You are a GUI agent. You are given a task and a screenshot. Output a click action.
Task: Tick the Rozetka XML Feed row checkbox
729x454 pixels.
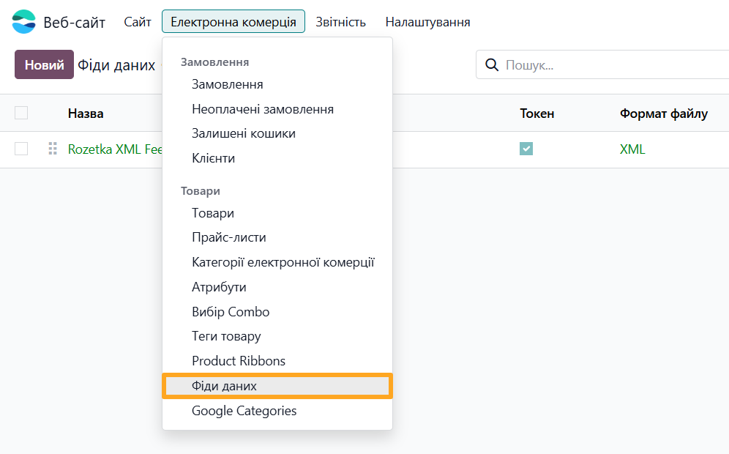[x=21, y=149]
